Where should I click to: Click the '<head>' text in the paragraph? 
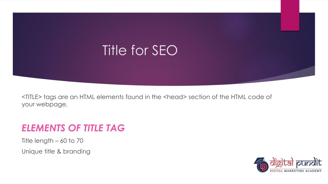click(175, 97)
